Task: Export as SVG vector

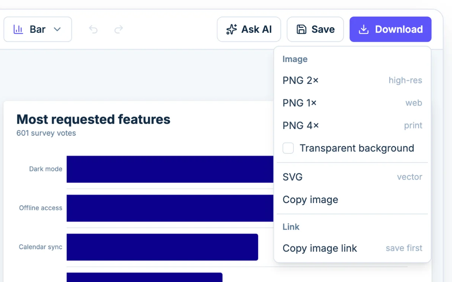Action: [352, 177]
